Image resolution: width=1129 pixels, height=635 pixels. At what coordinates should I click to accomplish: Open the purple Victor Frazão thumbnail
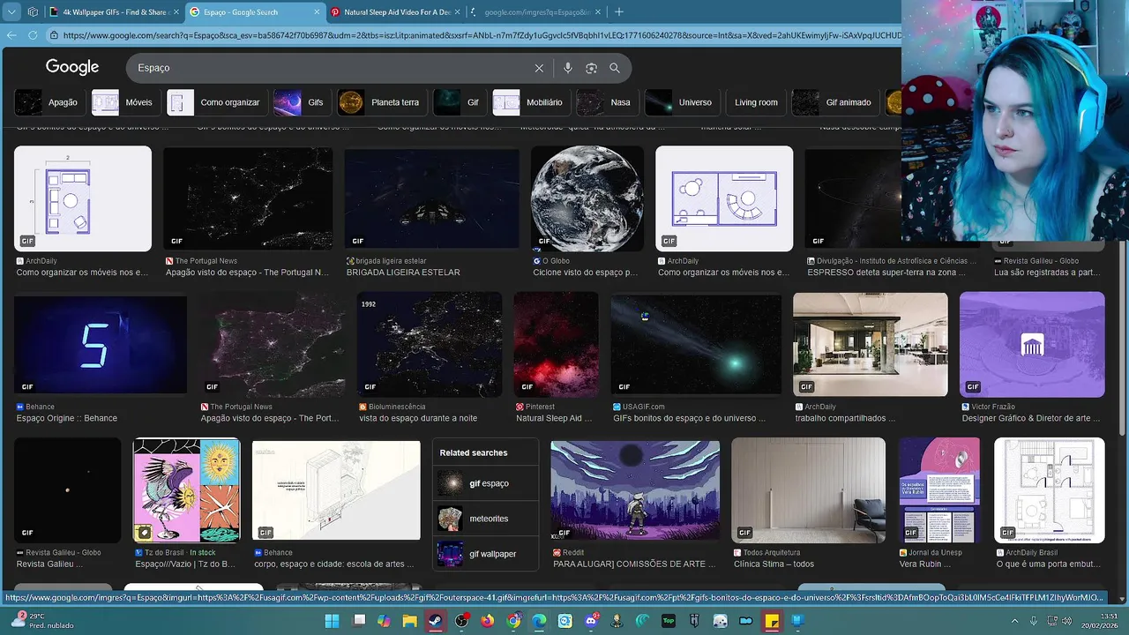[1032, 344]
